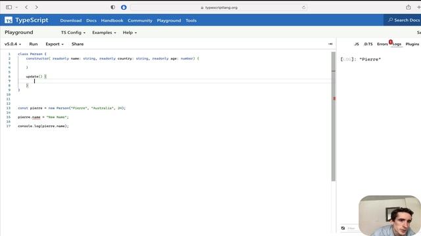The width and height of the screenshot is (421, 236).
Task: Click the "class Person" text on line 1
Action: pos(30,54)
